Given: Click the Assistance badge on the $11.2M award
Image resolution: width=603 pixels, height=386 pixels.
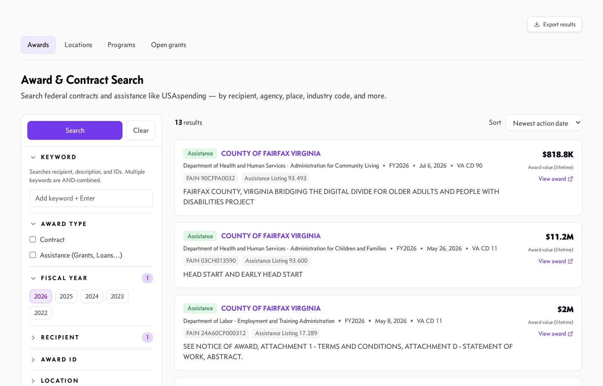Looking at the screenshot, I should point(200,236).
